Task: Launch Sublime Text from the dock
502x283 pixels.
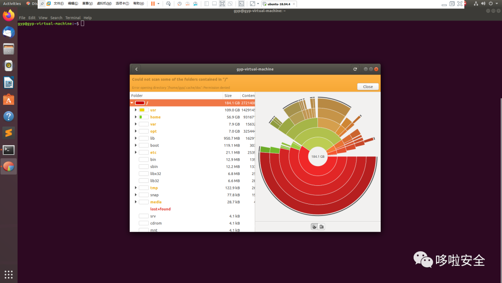Action: pyautogui.click(x=9, y=133)
